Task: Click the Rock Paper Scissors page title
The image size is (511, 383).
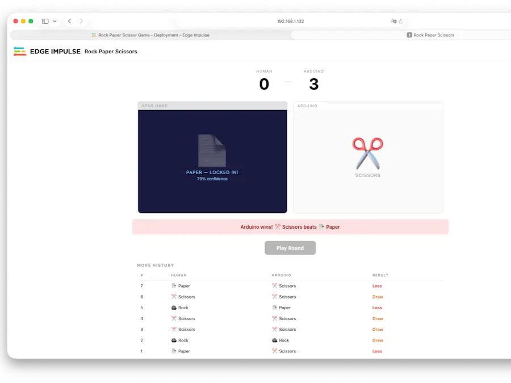Action: pos(111,52)
